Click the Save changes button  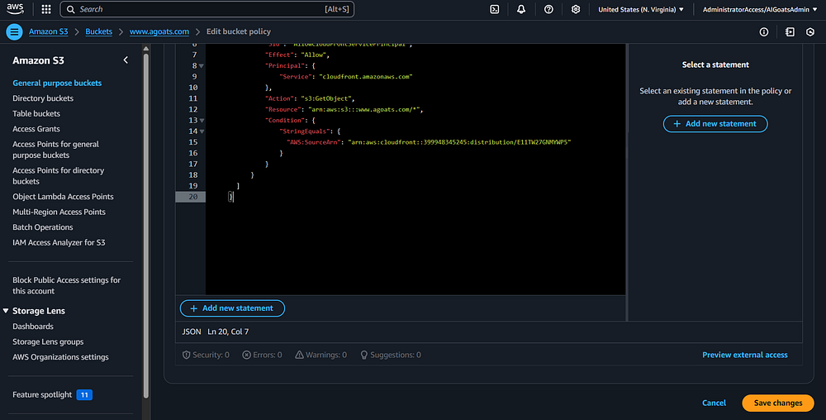777,403
